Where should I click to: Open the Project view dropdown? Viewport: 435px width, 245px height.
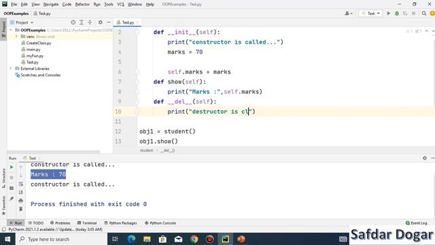(22, 22)
